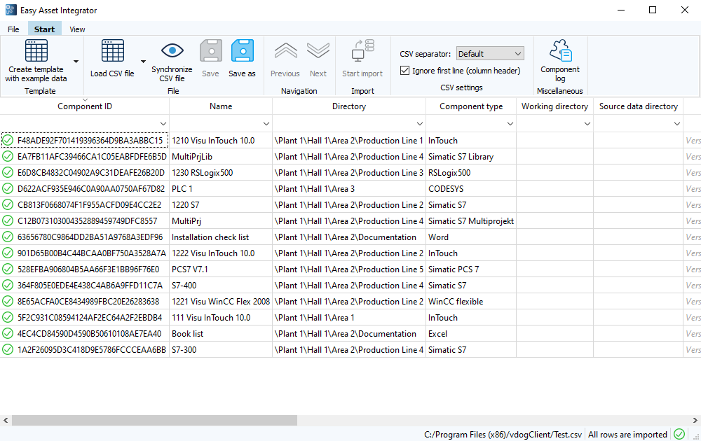Click the All rows are imported status indicator
The image size is (701, 441).
[x=627, y=434]
